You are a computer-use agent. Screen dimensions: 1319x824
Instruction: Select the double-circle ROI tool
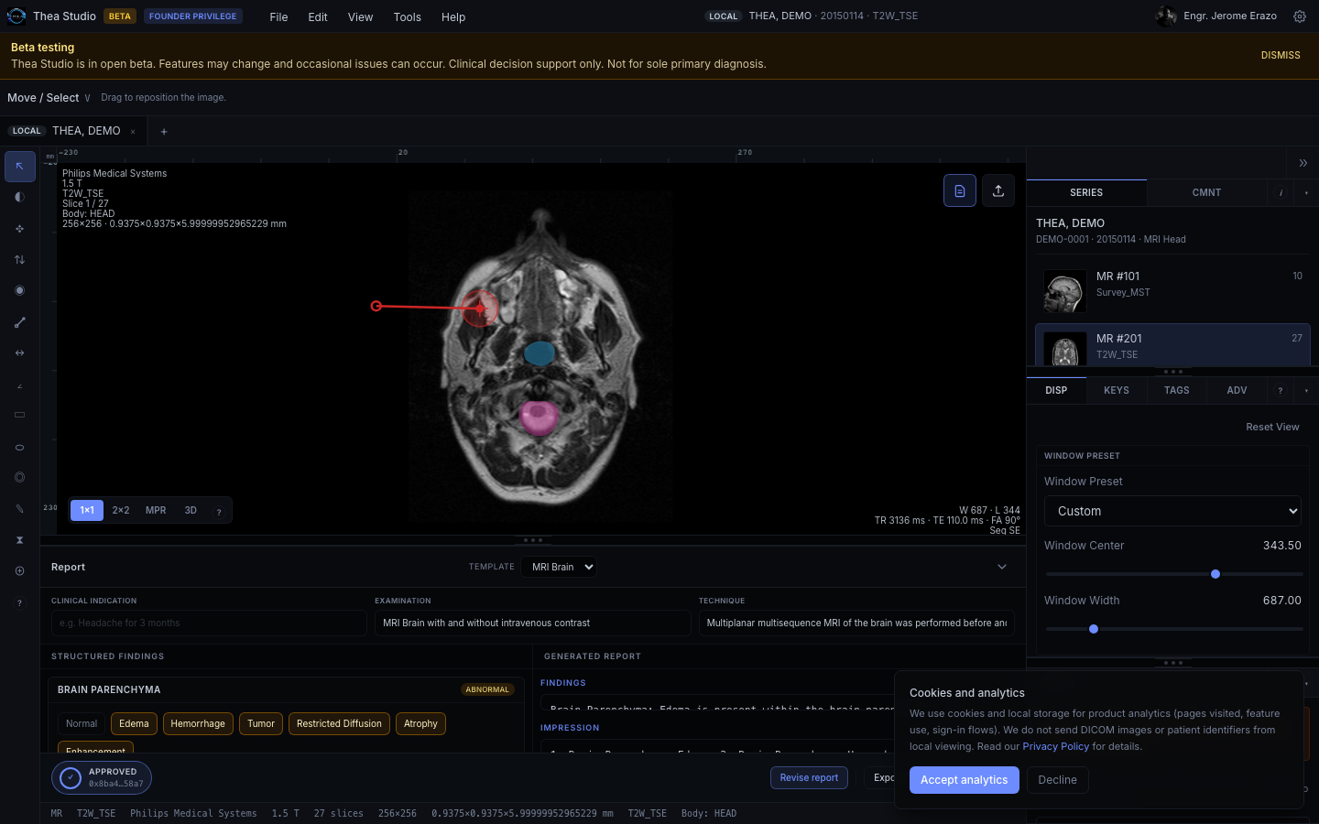[x=20, y=477]
